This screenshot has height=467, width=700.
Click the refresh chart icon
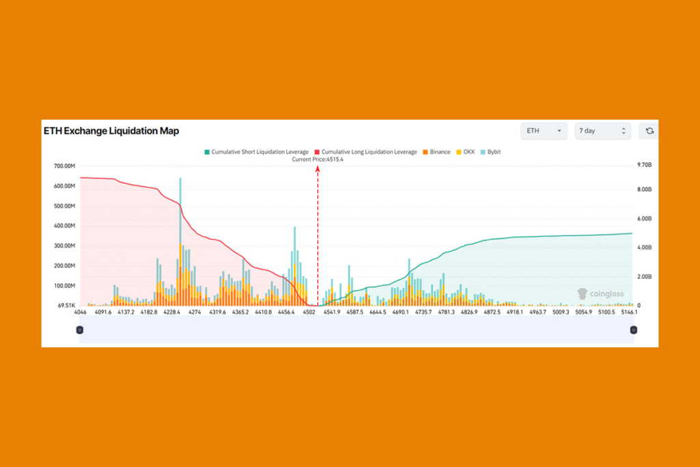tap(649, 131)
